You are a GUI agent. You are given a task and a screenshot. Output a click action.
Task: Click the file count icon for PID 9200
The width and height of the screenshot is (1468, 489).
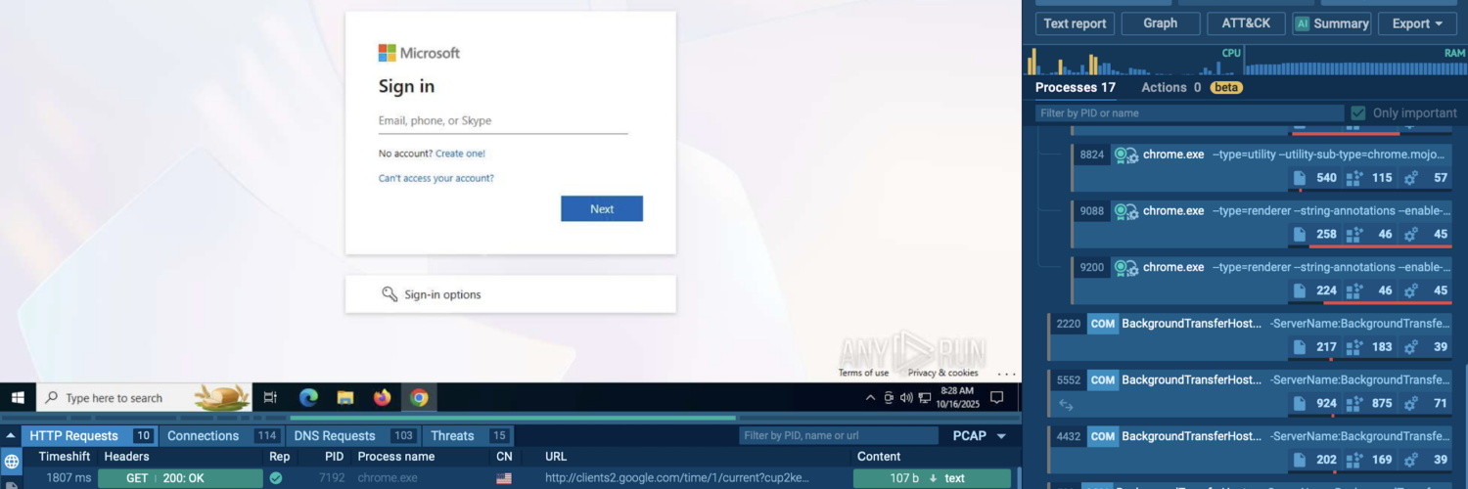[x=1300, y=290]
